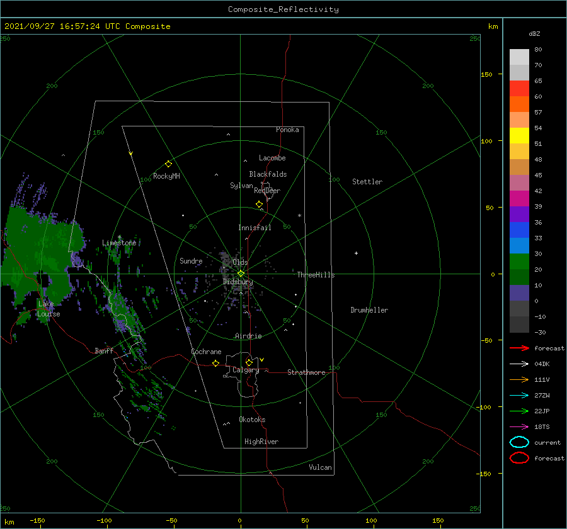Select the magenta swatch beside 42 dBZ
Viewport: 567px width, 529px height.
pos(519,198)
